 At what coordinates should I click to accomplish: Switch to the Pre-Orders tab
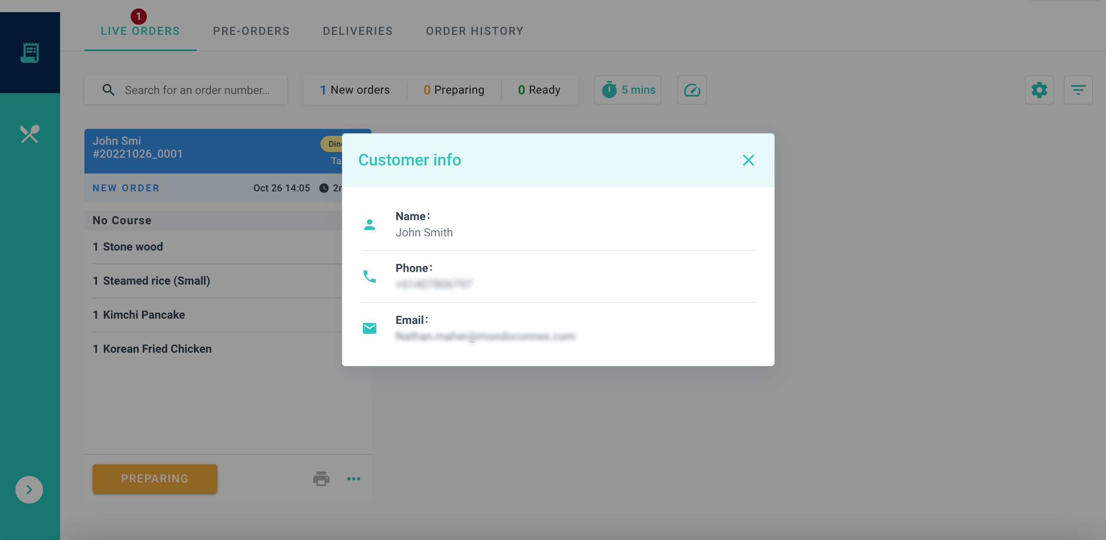(251, 31)
